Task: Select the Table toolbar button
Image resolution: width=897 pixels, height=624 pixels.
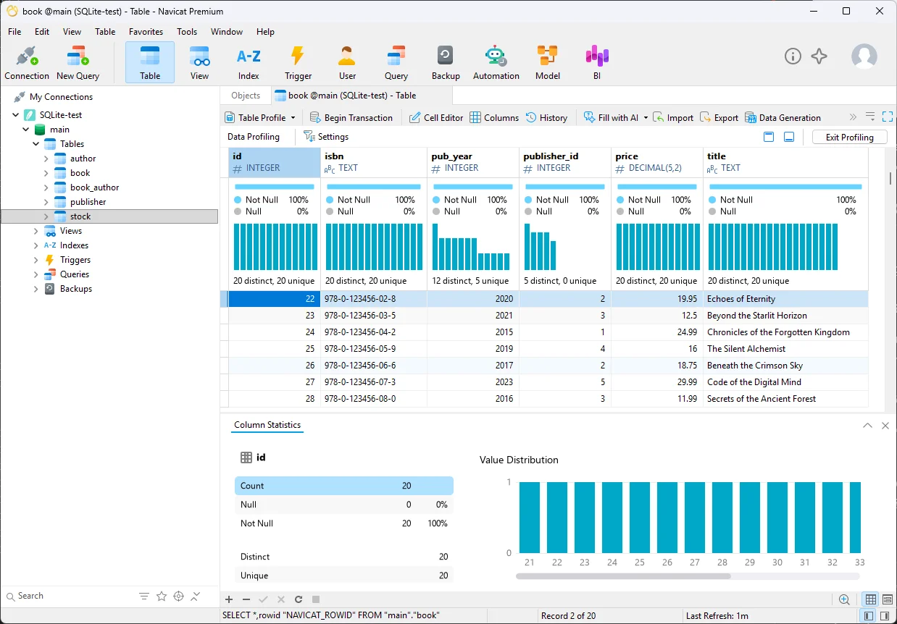Action: tap(150, 62)
